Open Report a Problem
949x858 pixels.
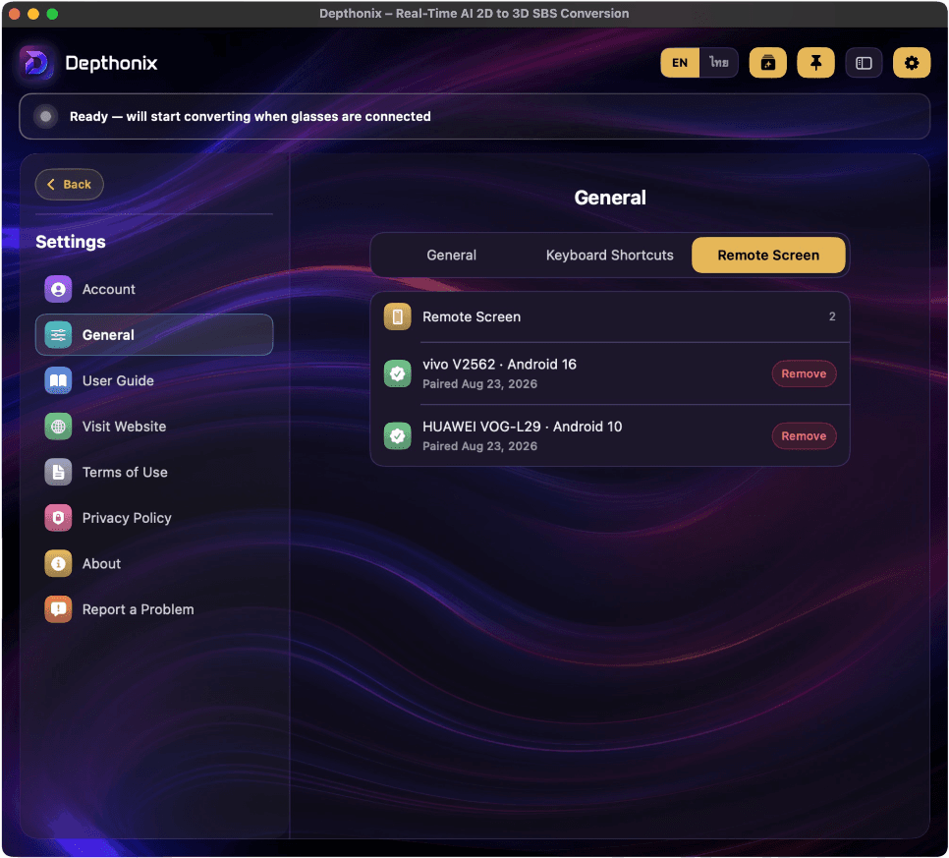tap(154, 609)
